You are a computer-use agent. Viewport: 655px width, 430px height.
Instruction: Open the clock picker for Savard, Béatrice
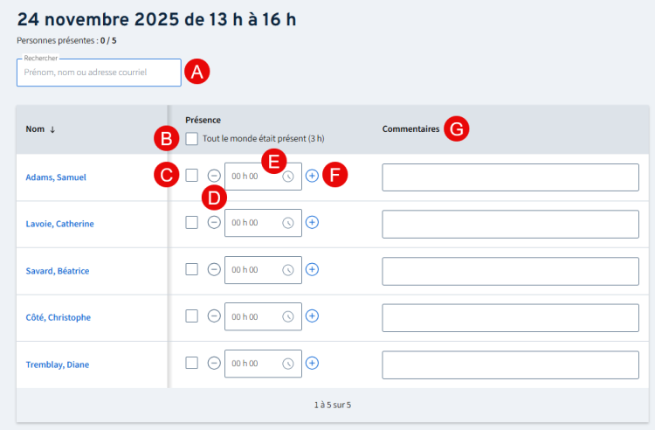point(288,269)
